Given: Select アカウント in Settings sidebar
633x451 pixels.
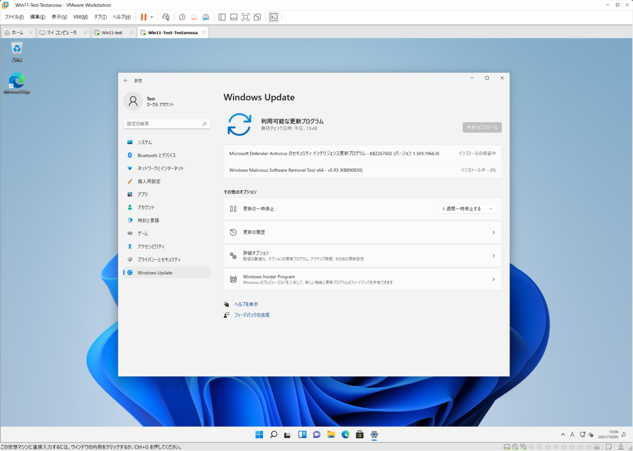Looking at the screenshot, I should pos(167,208).
